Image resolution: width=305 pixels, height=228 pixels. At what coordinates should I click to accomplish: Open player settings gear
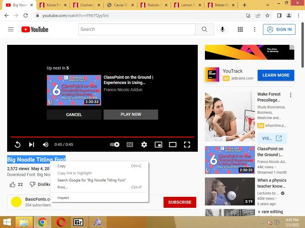(144, 145)
